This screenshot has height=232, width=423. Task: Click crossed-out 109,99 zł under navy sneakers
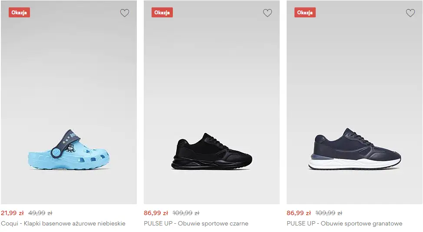[x=329, y=213]
